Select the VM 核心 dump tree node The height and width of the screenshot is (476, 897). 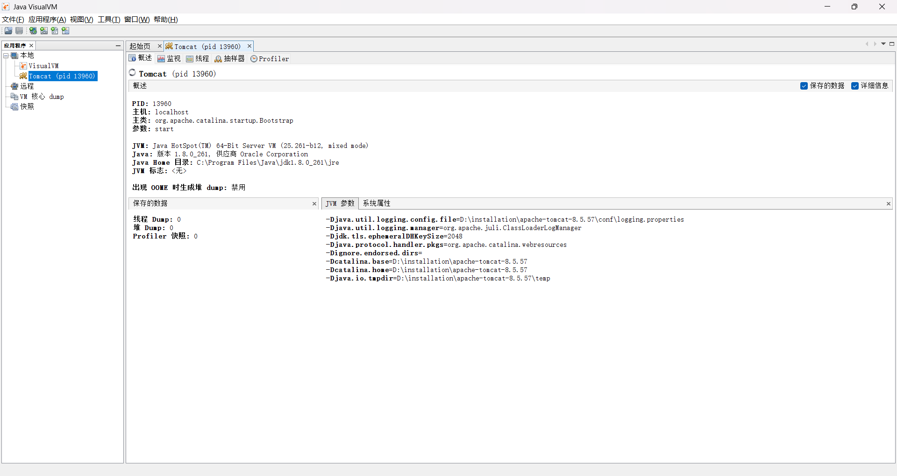click(42, 97)
